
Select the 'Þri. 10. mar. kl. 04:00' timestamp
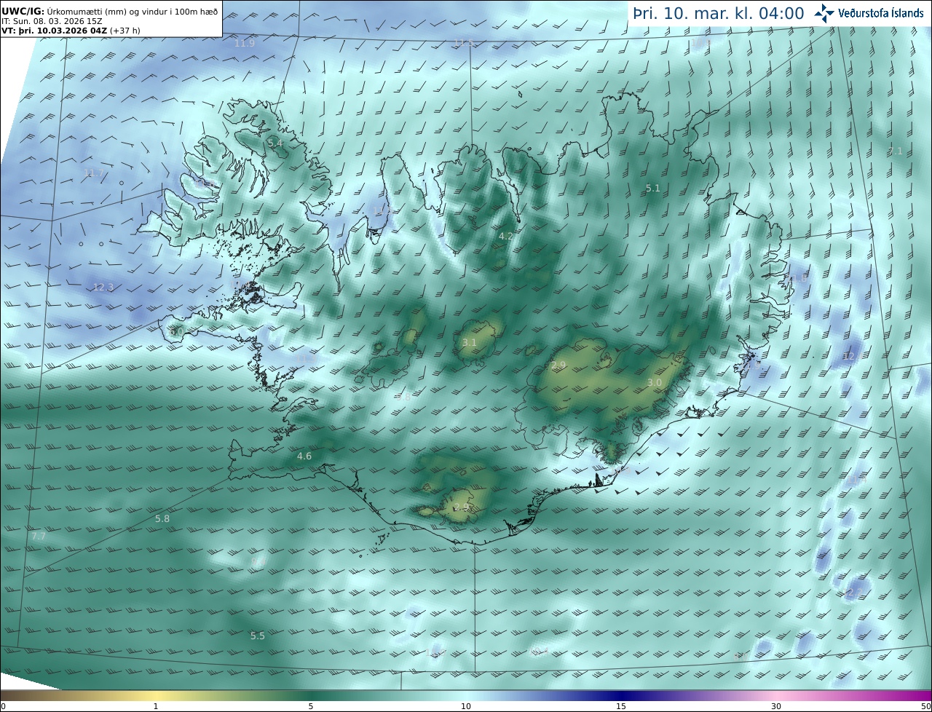tap(719, 13)
